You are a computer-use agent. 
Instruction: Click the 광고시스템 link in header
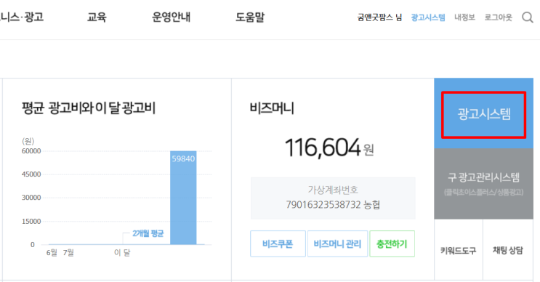coord(428,17)
